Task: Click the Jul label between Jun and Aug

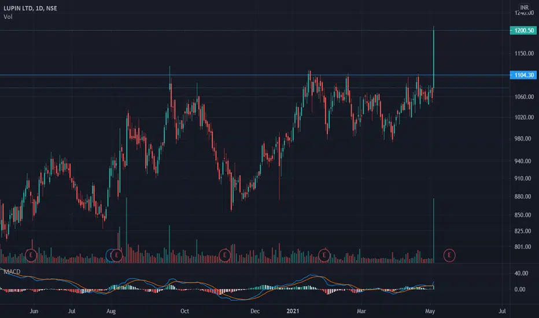Action: (x=72, y=311)
